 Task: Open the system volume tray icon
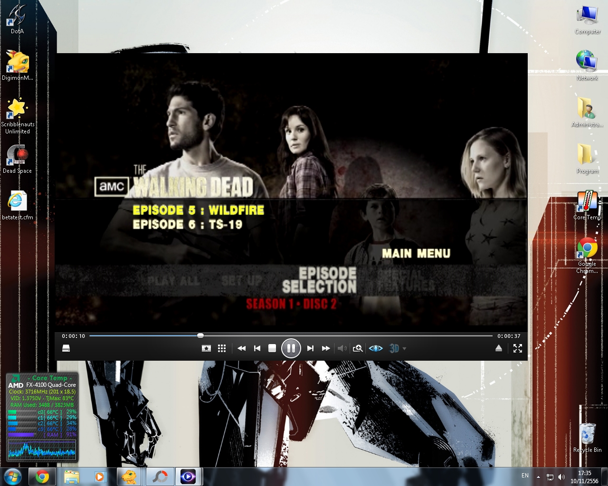561,477
